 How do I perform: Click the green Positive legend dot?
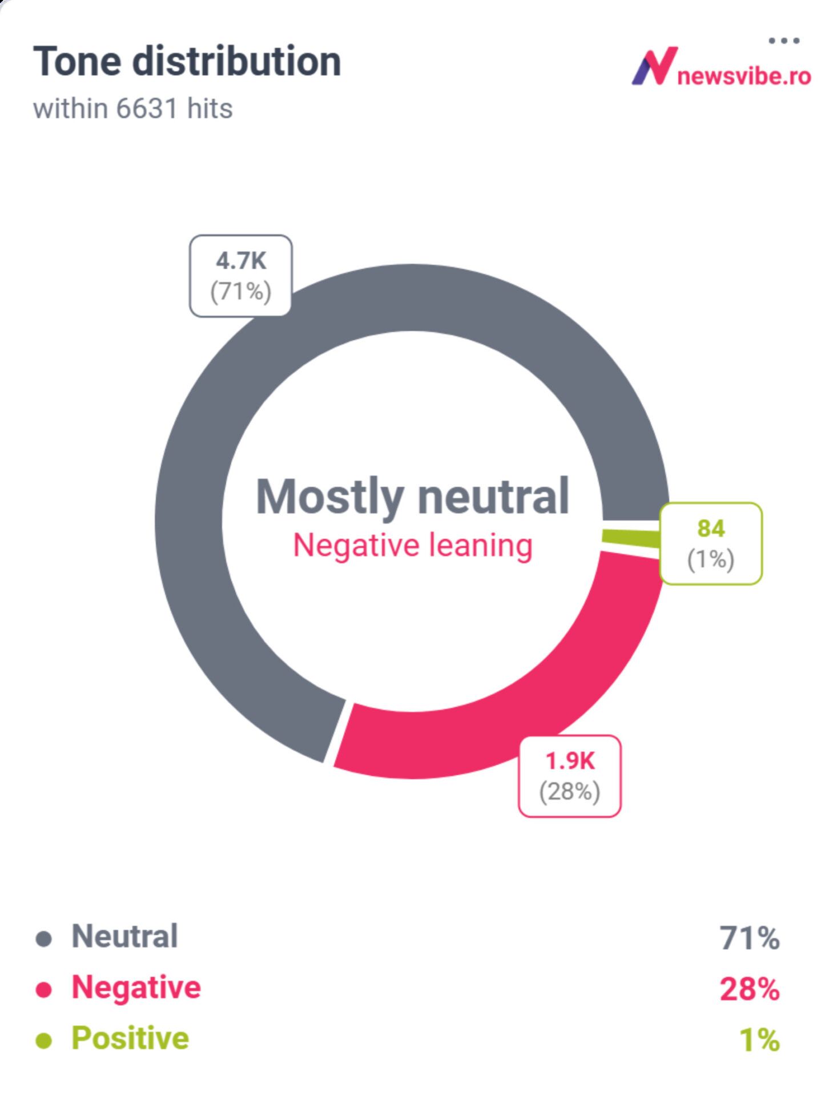(44, 1040)
